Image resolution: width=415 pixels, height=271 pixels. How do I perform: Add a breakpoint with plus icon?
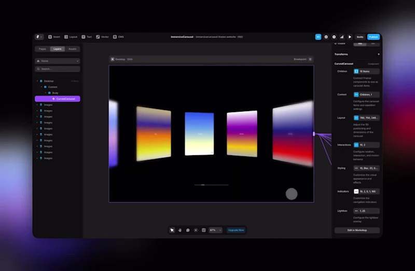click(x=310, y=59)
